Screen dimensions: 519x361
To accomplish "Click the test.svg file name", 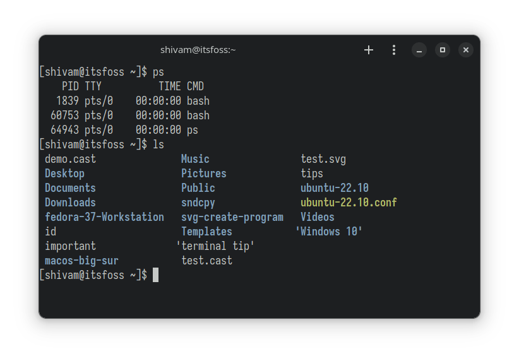I will (323, 159).
